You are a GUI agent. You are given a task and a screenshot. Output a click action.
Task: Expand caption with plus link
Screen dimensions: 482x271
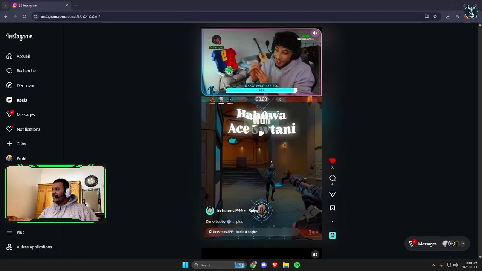pyautogui.click(x=239, y=222)
